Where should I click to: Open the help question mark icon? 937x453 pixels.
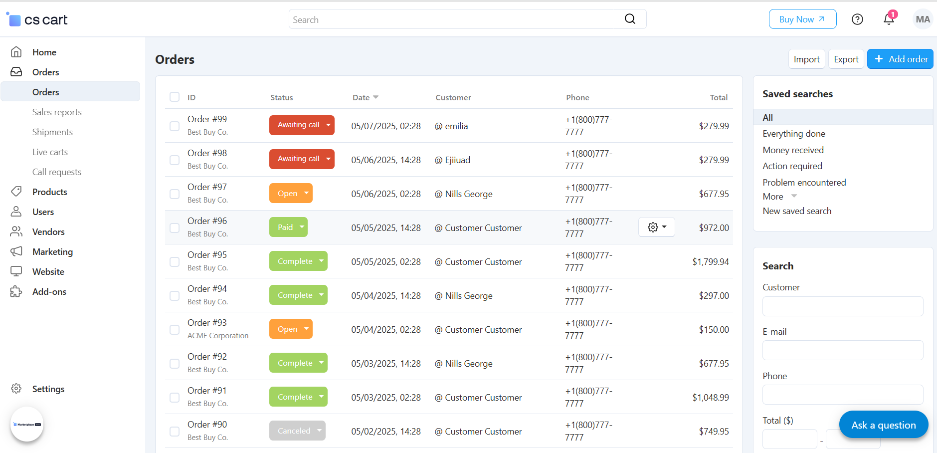(857, 19)
